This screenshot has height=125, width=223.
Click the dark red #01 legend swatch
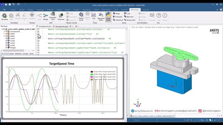[92, 72]
